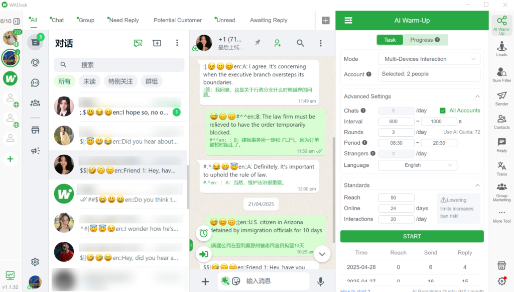Open settings gear in right sidebar
Screen dimensions: 514x292
click(501, 281)
